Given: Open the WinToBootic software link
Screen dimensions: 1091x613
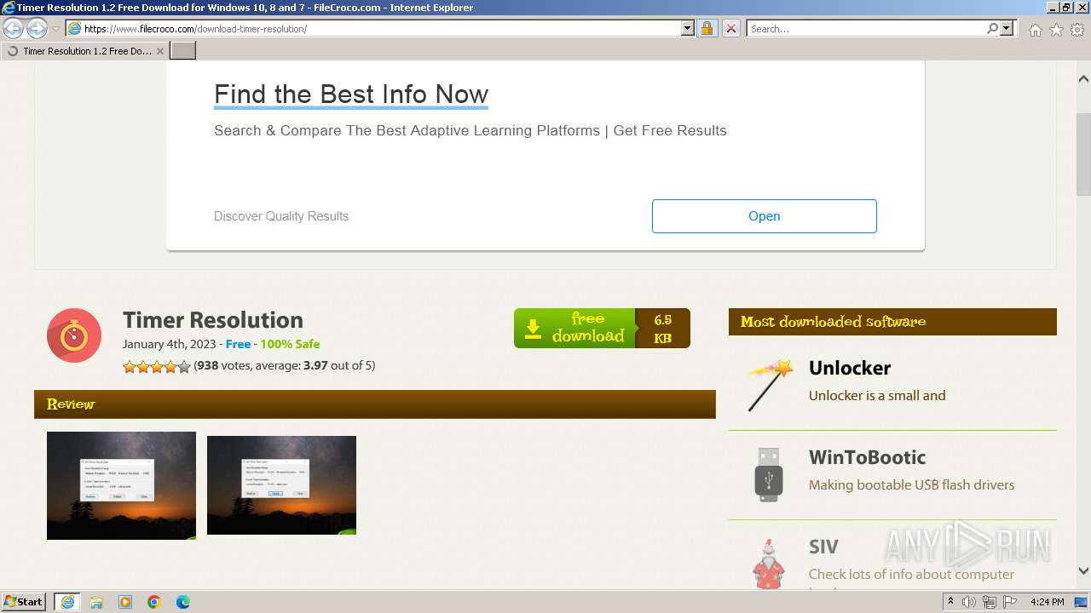Looking at the screenshot, I should [867, 457].
